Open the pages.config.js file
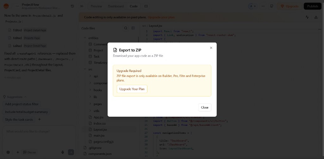This screenshot has width=324, height=159. (x=103, y=142)
